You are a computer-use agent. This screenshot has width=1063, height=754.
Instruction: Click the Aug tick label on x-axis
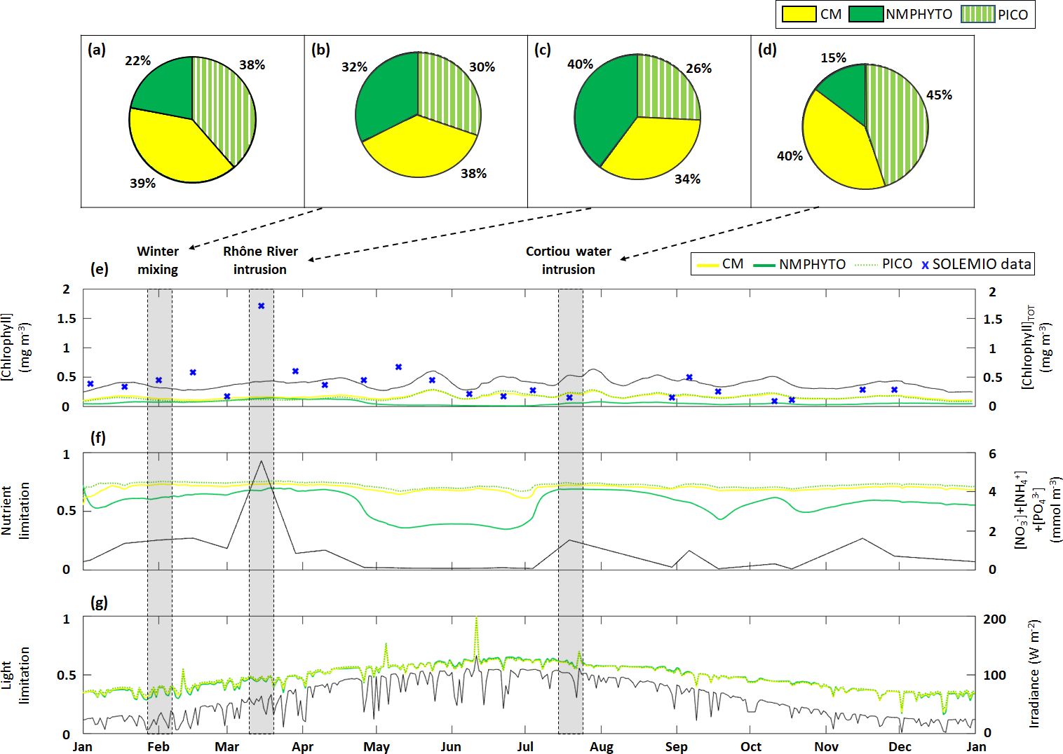(x=601, y=746)
